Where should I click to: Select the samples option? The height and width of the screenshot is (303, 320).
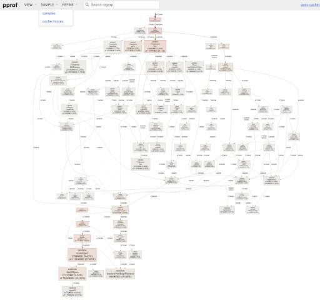pyautogui.click(x=49, y=13)
